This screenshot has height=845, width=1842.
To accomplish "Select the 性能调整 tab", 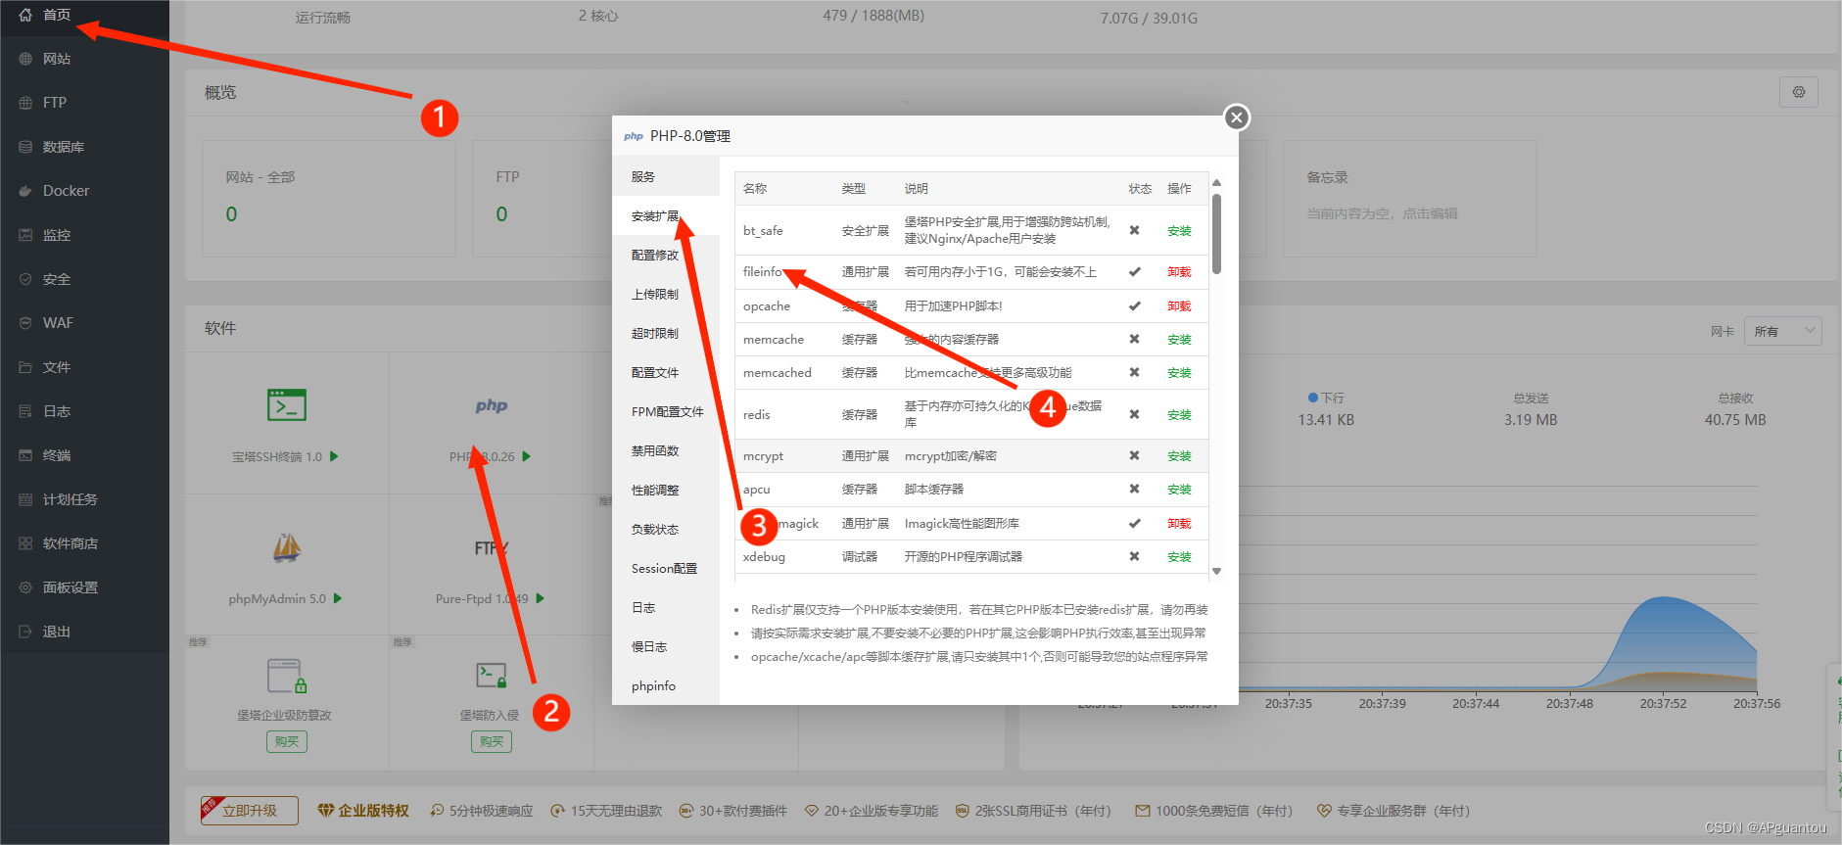I will pos(666,491).
